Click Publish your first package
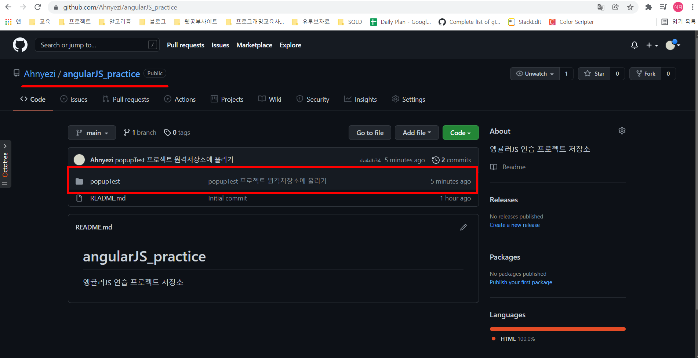 click(x=521, y=282)
